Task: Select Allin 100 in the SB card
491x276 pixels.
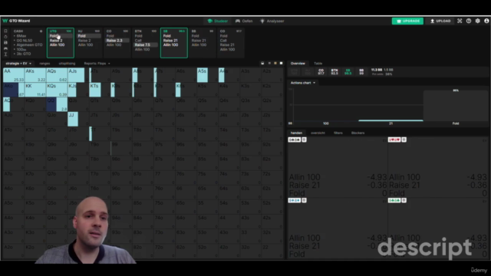Action: (170, 44)
